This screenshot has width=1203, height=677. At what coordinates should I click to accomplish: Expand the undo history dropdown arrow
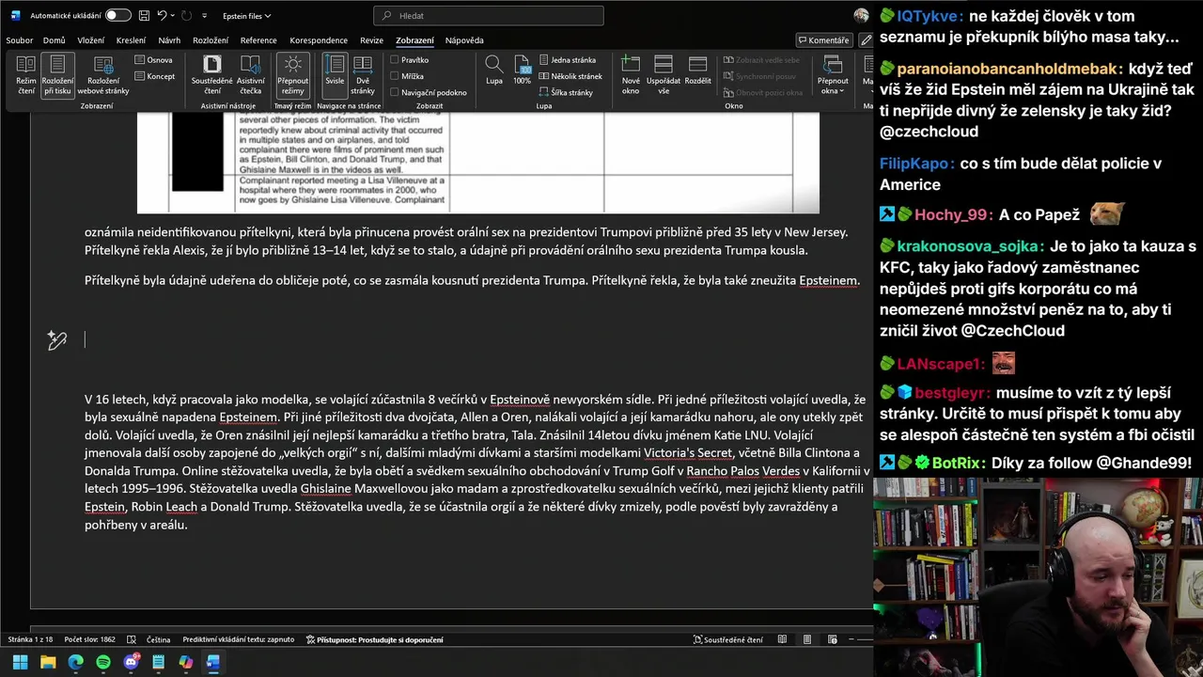(174, 16)
